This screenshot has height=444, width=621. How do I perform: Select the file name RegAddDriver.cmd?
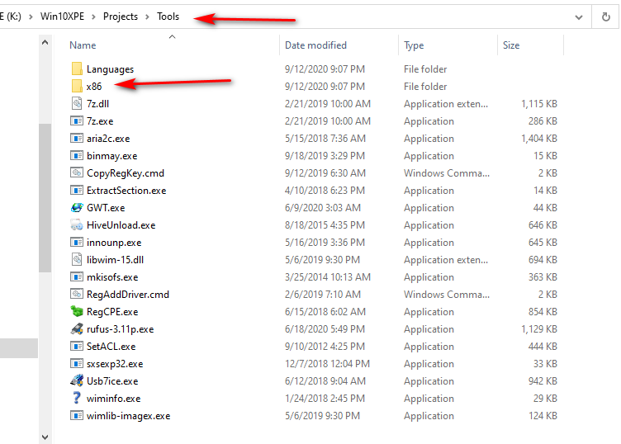point(128,295)
